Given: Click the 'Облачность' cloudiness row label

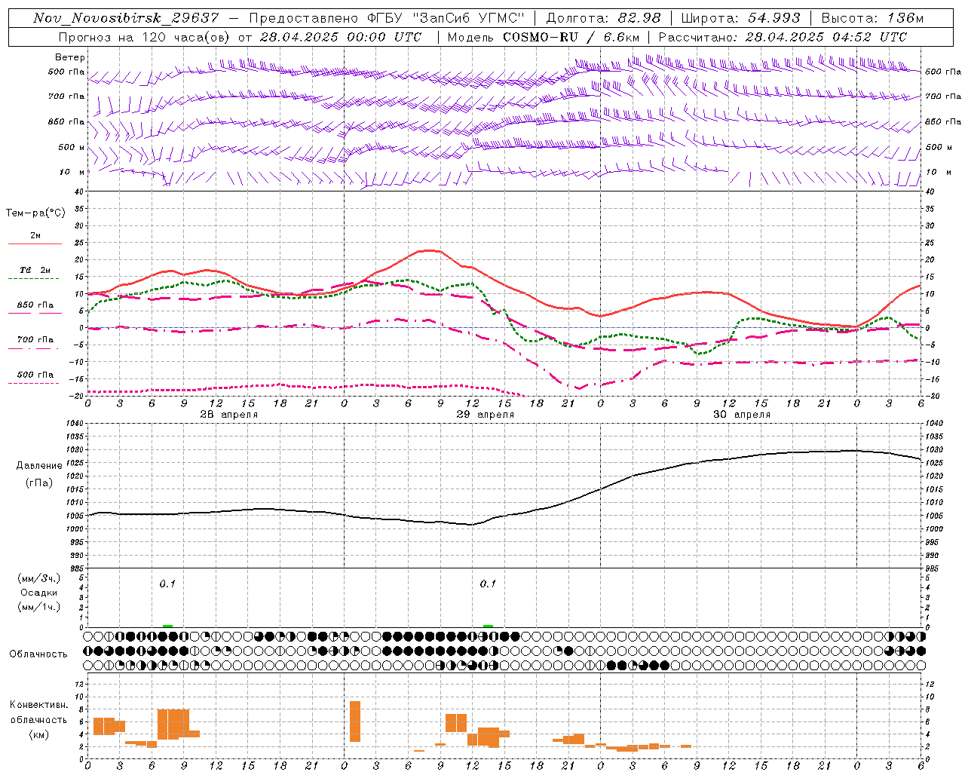Looking at the screenshot, I should pyautogui.click(x=38, y=654).
